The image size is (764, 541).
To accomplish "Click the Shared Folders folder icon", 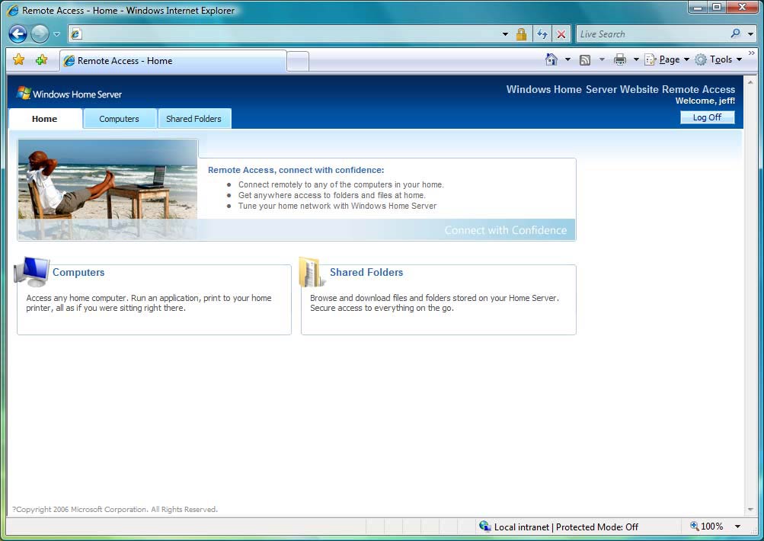I will coord(312,272).
